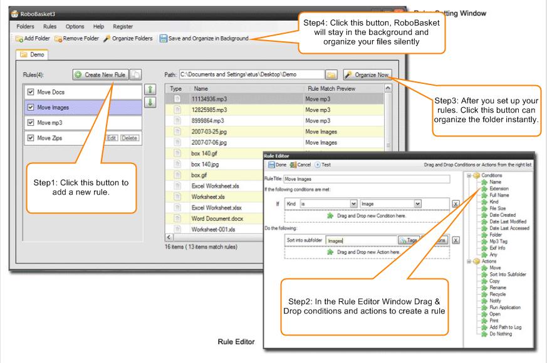Click the Name column header
Image resolution: width=547 pixels, height=363 pixels.
pos(247,89)
